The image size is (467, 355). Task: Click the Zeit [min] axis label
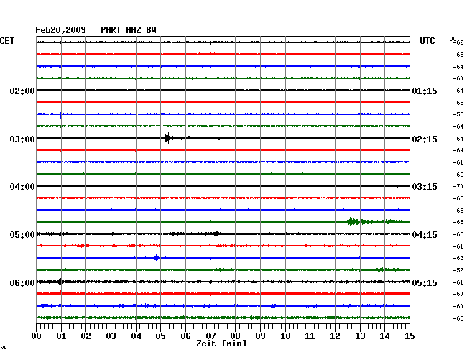(x=221, y=344)
